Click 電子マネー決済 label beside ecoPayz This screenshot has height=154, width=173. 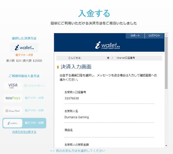point(34,98)
